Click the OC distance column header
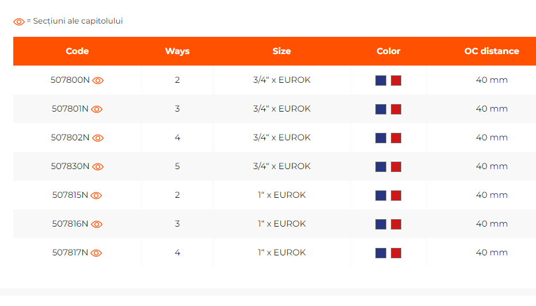 [492, 51]
